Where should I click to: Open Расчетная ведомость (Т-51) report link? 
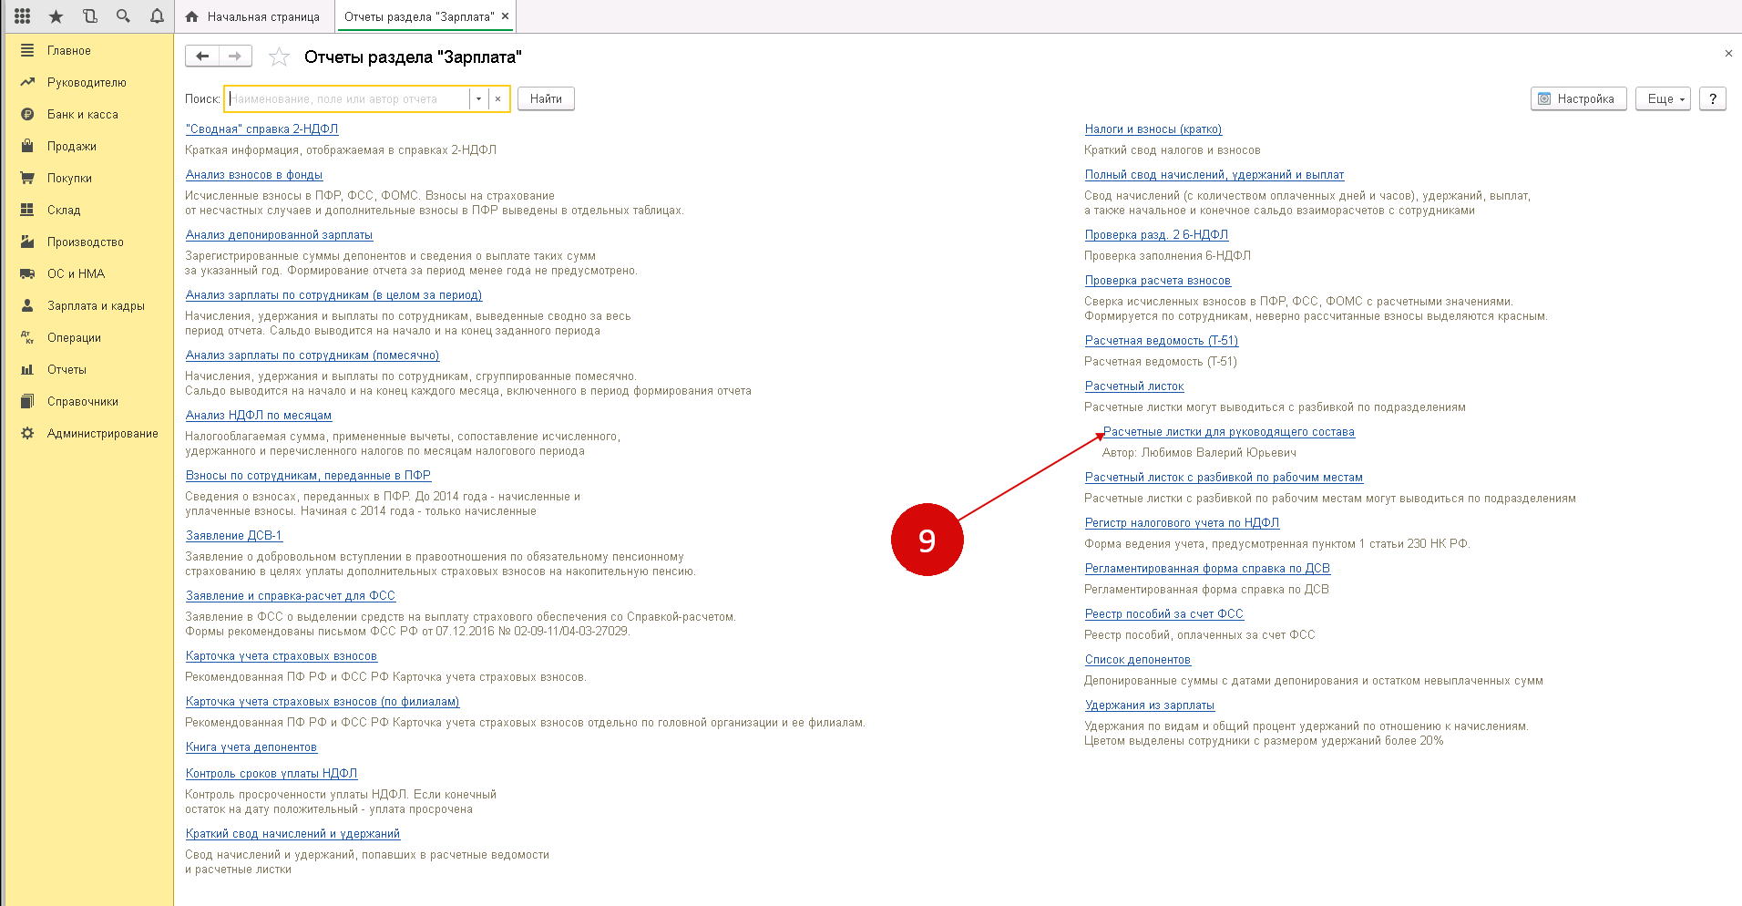click(x=1161, y=341)
